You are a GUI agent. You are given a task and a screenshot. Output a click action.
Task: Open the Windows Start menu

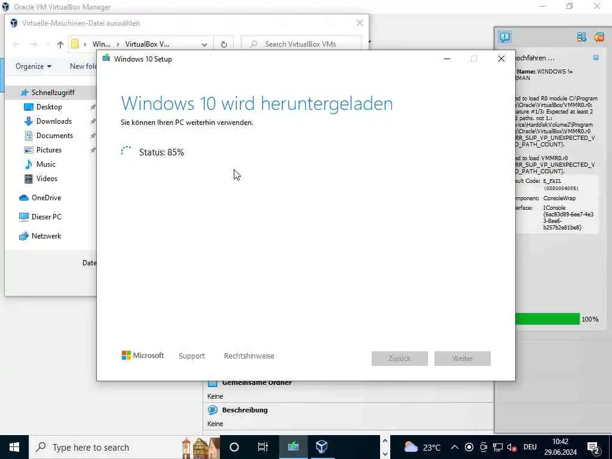pos(14,447)
